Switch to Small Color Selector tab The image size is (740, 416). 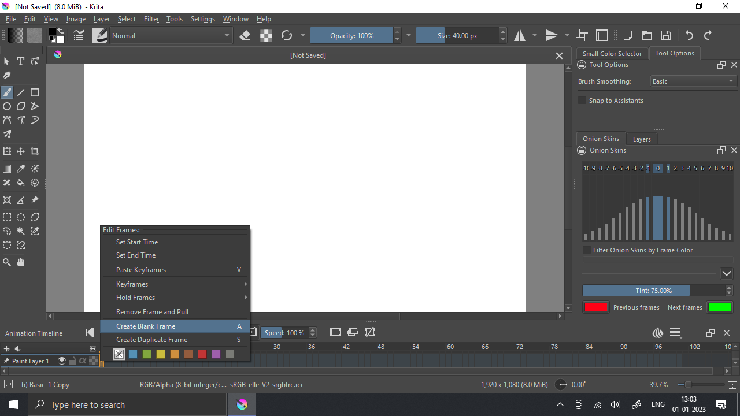[x=612, y=53]
